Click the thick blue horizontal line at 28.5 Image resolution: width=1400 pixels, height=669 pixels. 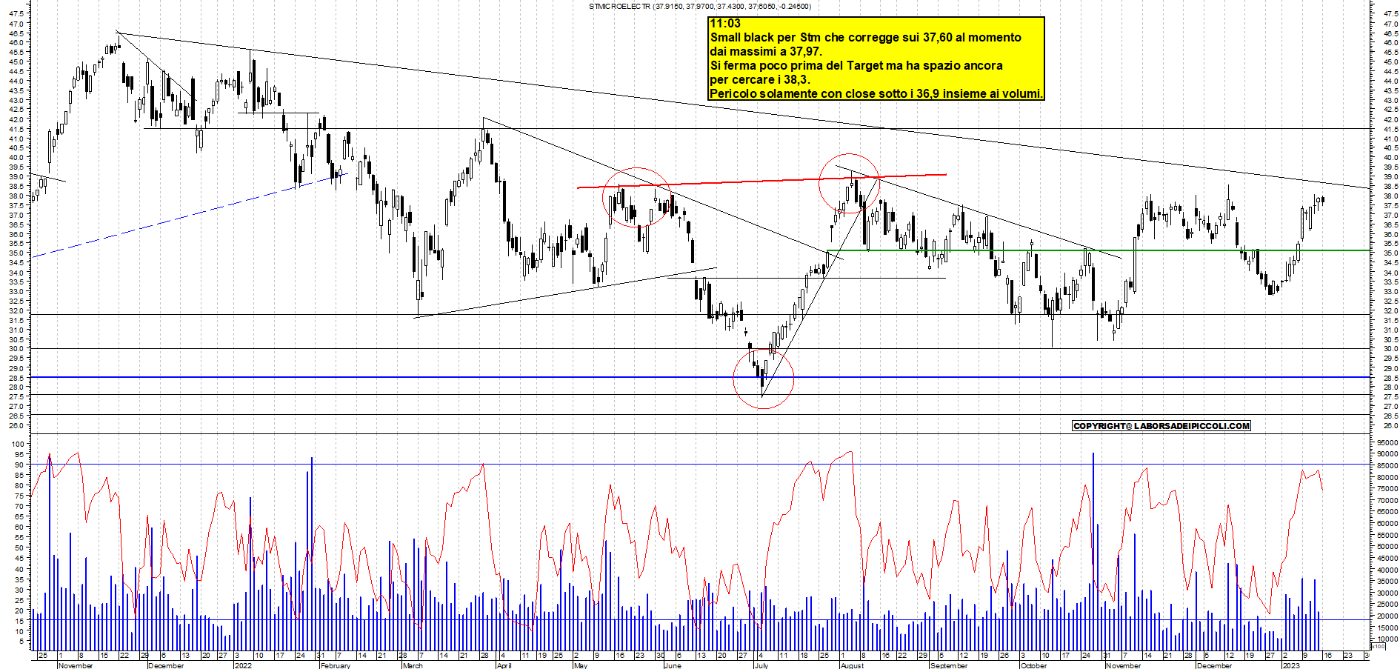coord(700,377)
